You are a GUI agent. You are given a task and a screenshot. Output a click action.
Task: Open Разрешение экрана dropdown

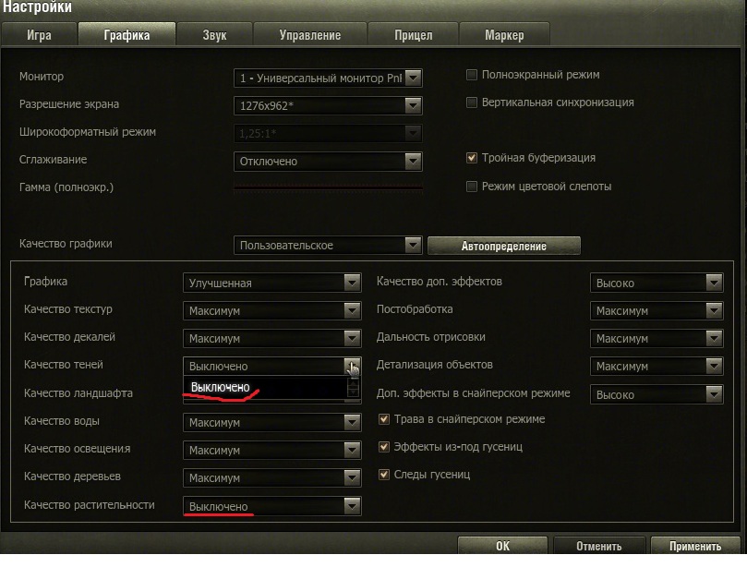tap(328, 106)
